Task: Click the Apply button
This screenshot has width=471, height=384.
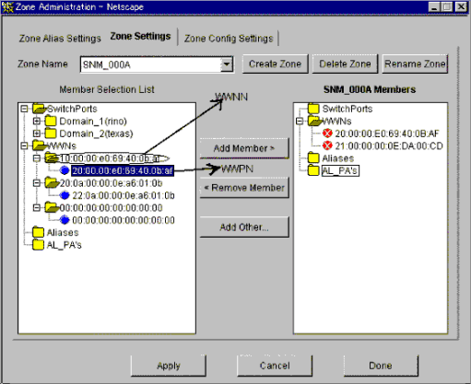Action: click(x=169, y=366)
